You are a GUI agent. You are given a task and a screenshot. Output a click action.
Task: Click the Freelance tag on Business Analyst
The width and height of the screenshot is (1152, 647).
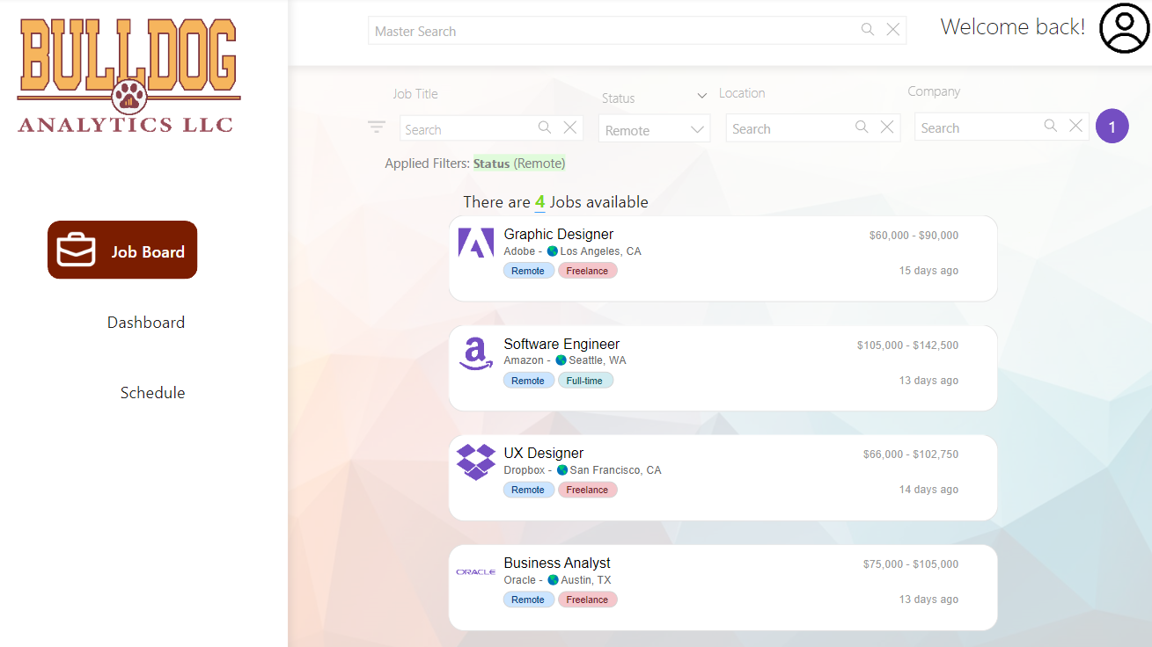pos(588,600)
